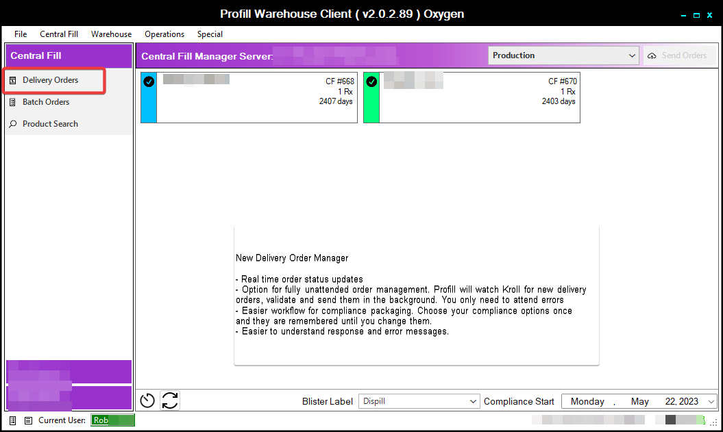This screenshot has width=723, height=432.
Task: Click the Central Fill panel header
Action: (69, 55)
